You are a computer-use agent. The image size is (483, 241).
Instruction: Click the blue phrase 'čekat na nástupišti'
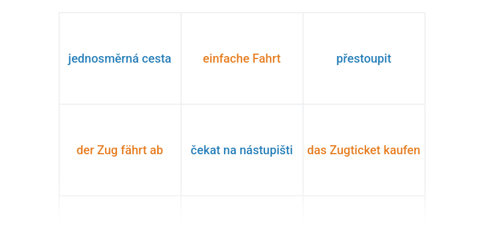tap(241, 150)
